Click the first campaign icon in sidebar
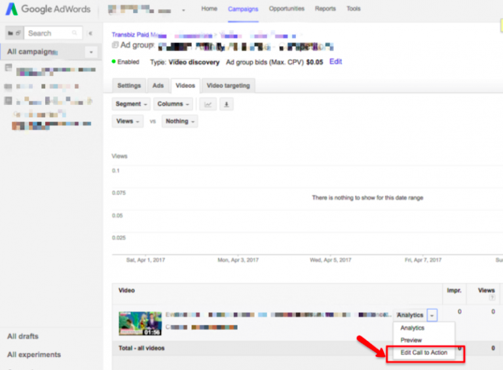The image size is (503, 370). pos(9,67)
